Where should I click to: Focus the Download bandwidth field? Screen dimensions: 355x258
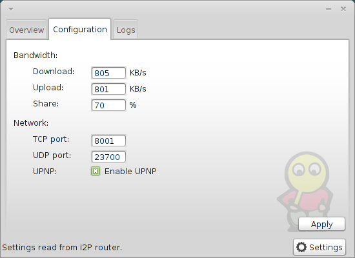pyautogui.click(x=108, y=73)
